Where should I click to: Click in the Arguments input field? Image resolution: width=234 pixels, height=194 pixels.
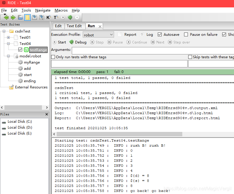click(x=153, y=51)
